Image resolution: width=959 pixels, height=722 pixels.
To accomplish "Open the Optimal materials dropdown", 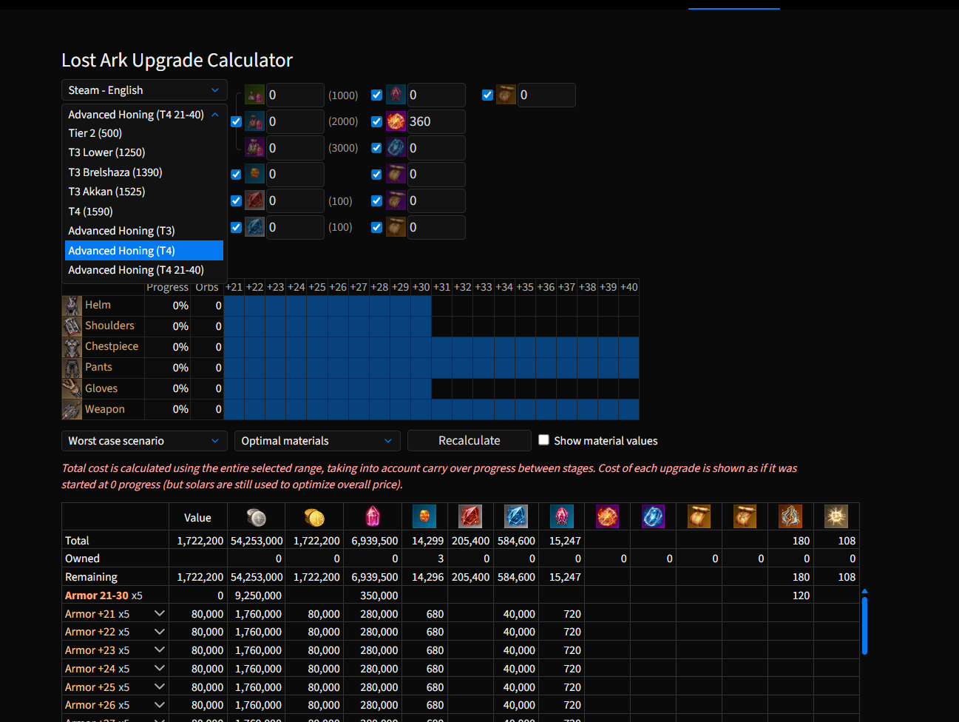I will (x=317, y=441).
